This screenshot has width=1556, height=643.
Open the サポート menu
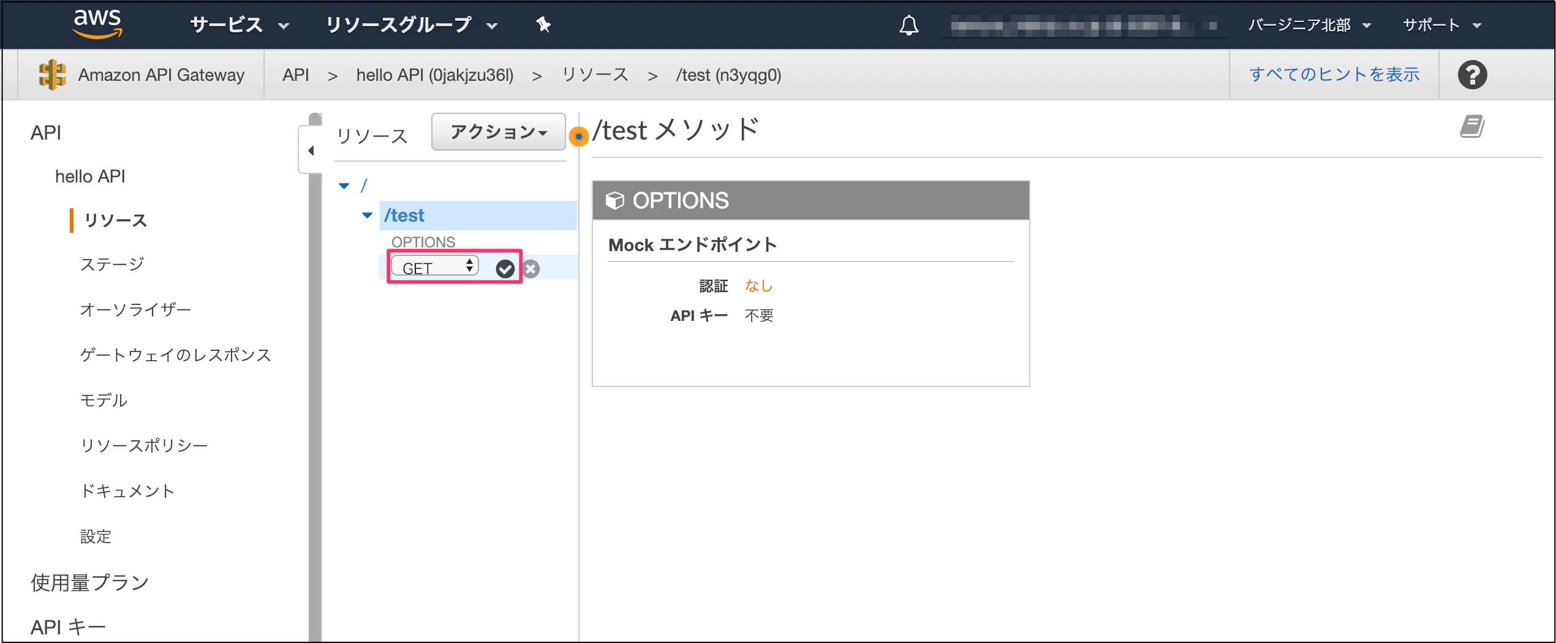(x=1441, y=25)
